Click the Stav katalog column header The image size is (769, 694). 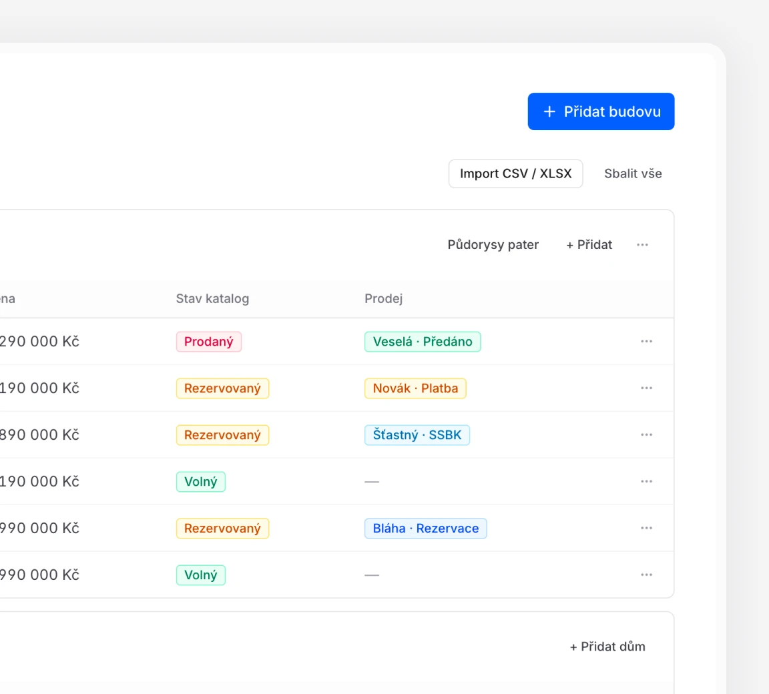[x=212, y=298]
